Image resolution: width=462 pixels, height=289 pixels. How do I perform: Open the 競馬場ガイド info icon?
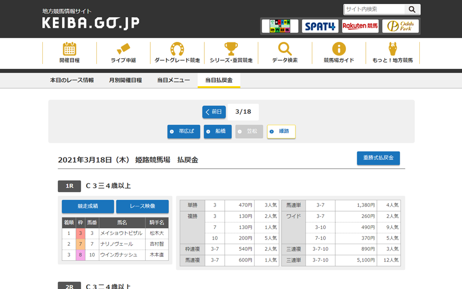[339, 49]
